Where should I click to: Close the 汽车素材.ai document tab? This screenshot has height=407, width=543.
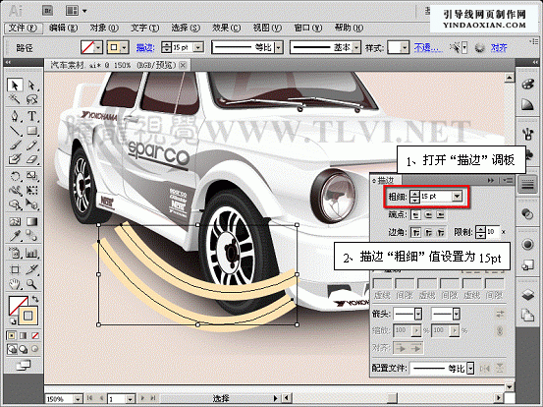coord(184,65)
